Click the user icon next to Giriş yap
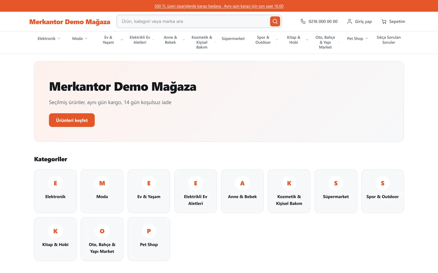 click(350, 21)
